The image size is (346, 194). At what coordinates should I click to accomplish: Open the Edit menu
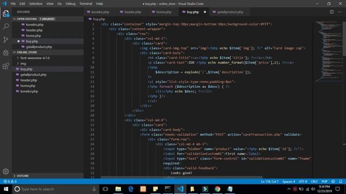22,4
